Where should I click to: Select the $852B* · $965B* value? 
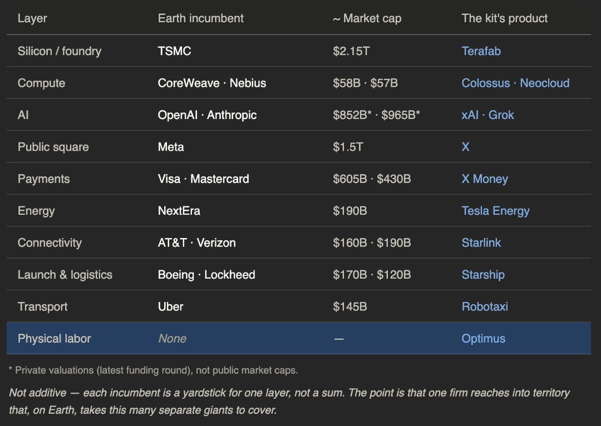coord(376,115)
